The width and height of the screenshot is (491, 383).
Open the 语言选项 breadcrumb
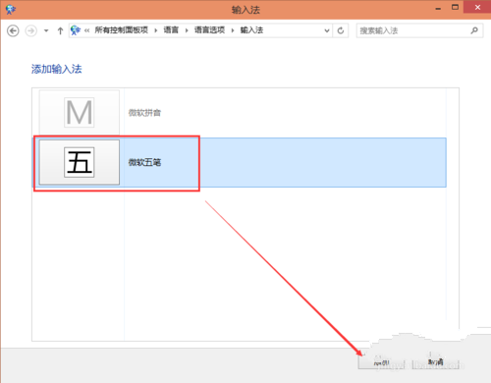[209, 30]
